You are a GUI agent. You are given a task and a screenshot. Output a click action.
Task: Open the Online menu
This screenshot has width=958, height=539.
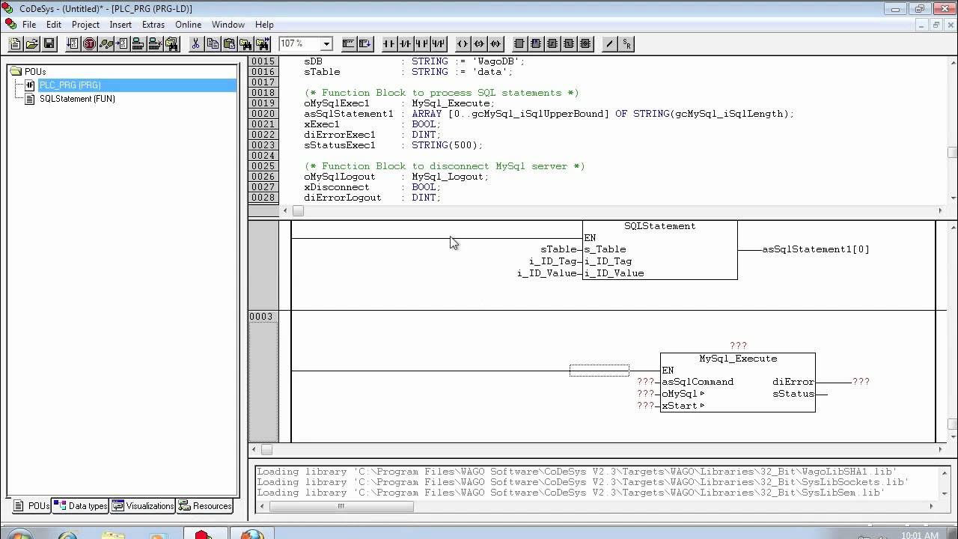click(188, 25)
